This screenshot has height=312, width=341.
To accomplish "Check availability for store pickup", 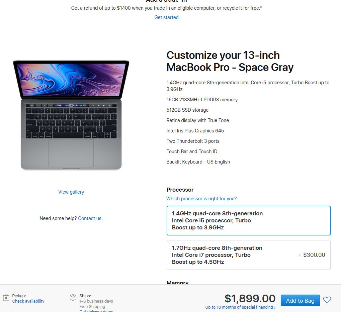I will tap(28, 301).
